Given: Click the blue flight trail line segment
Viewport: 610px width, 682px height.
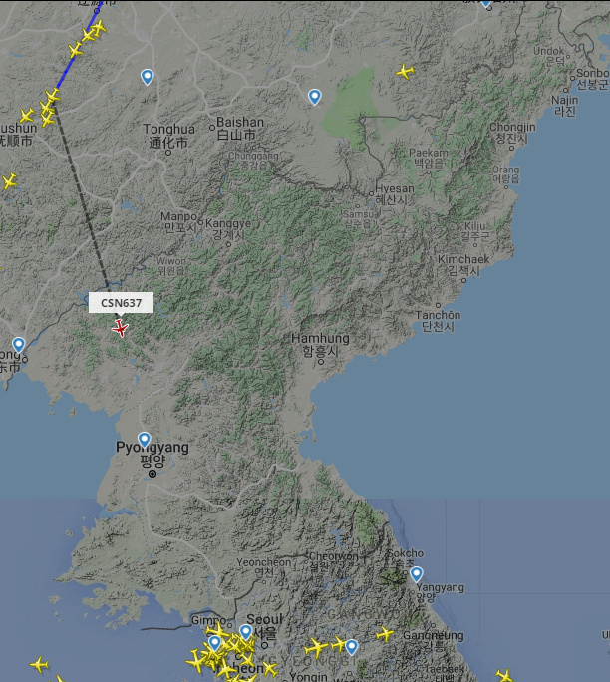Looking at the screenshot, I should pos(79,46).
